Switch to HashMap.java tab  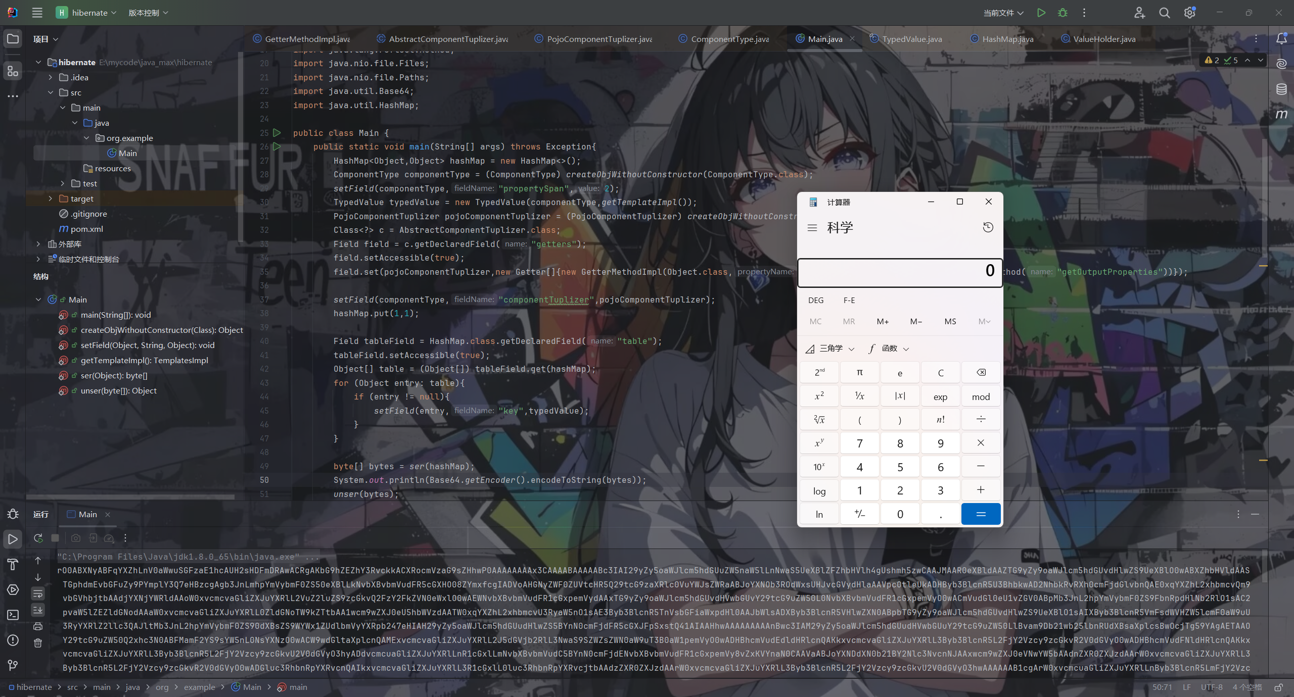coord(1002,39)
